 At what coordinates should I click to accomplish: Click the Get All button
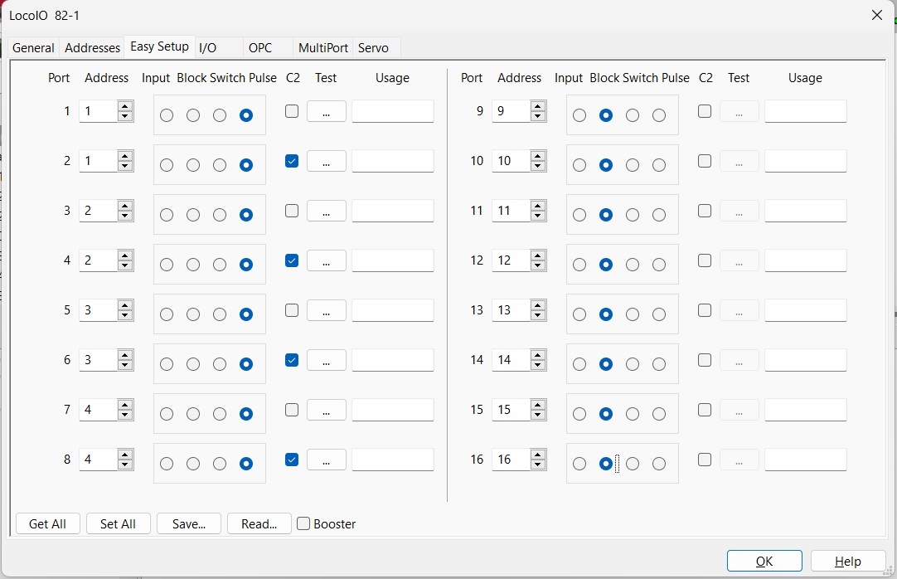point(47,524)
